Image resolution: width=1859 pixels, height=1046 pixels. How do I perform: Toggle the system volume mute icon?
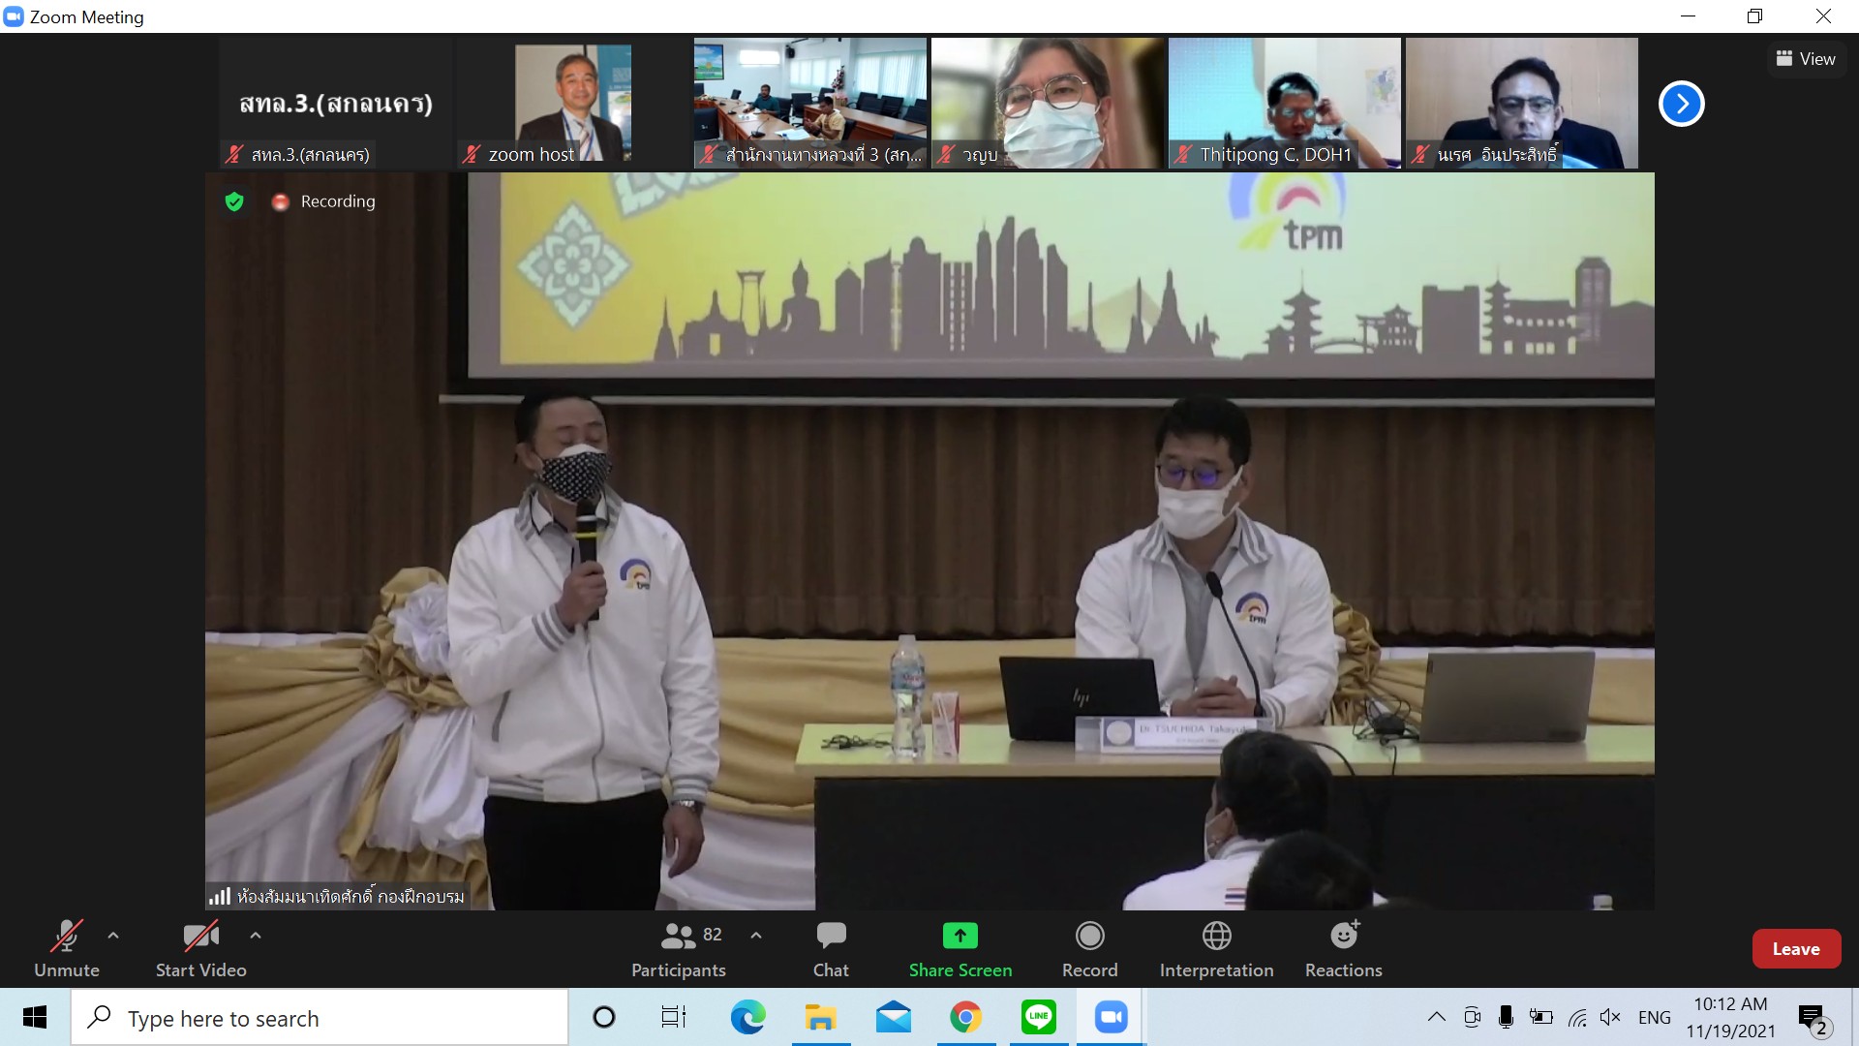[1610, 1017]
